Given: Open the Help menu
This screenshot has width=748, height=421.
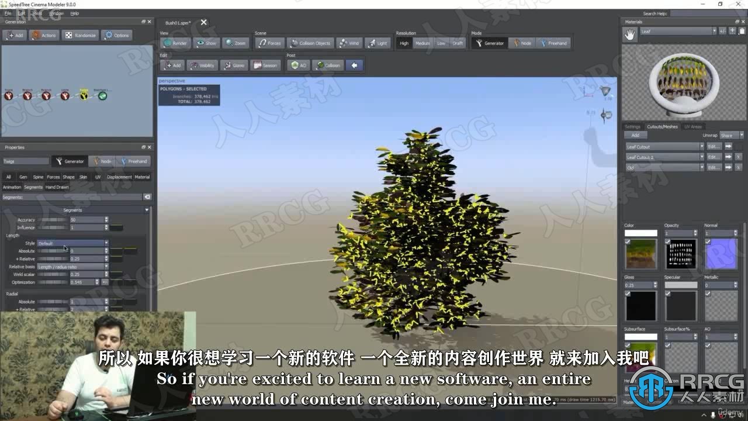Looking at the screenshot, I should tap(75, 13).
